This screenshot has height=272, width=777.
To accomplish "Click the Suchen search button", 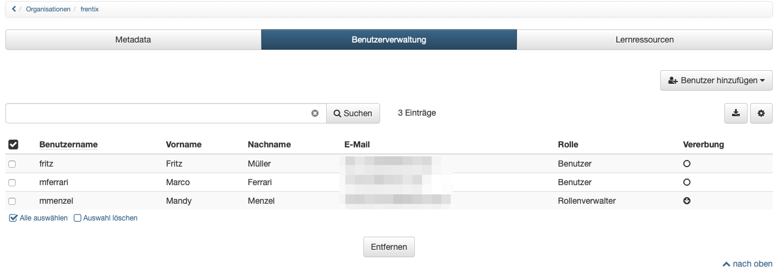I will tap(353, 113).
